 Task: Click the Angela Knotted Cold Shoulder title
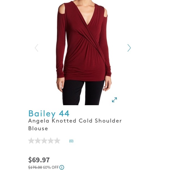tap(75, 121)
